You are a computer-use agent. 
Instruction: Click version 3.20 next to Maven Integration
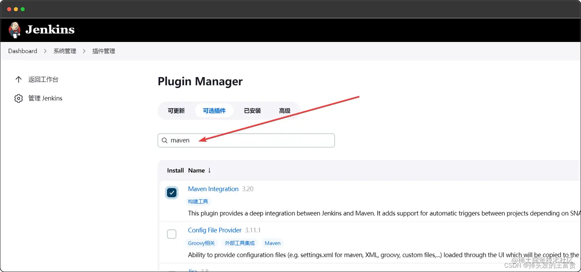(x=247, y=189)
